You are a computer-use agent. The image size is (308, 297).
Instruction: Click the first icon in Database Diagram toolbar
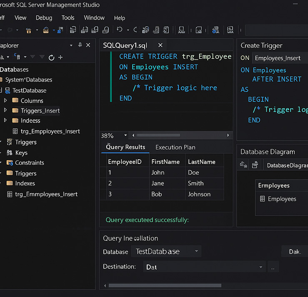point(243,165)
